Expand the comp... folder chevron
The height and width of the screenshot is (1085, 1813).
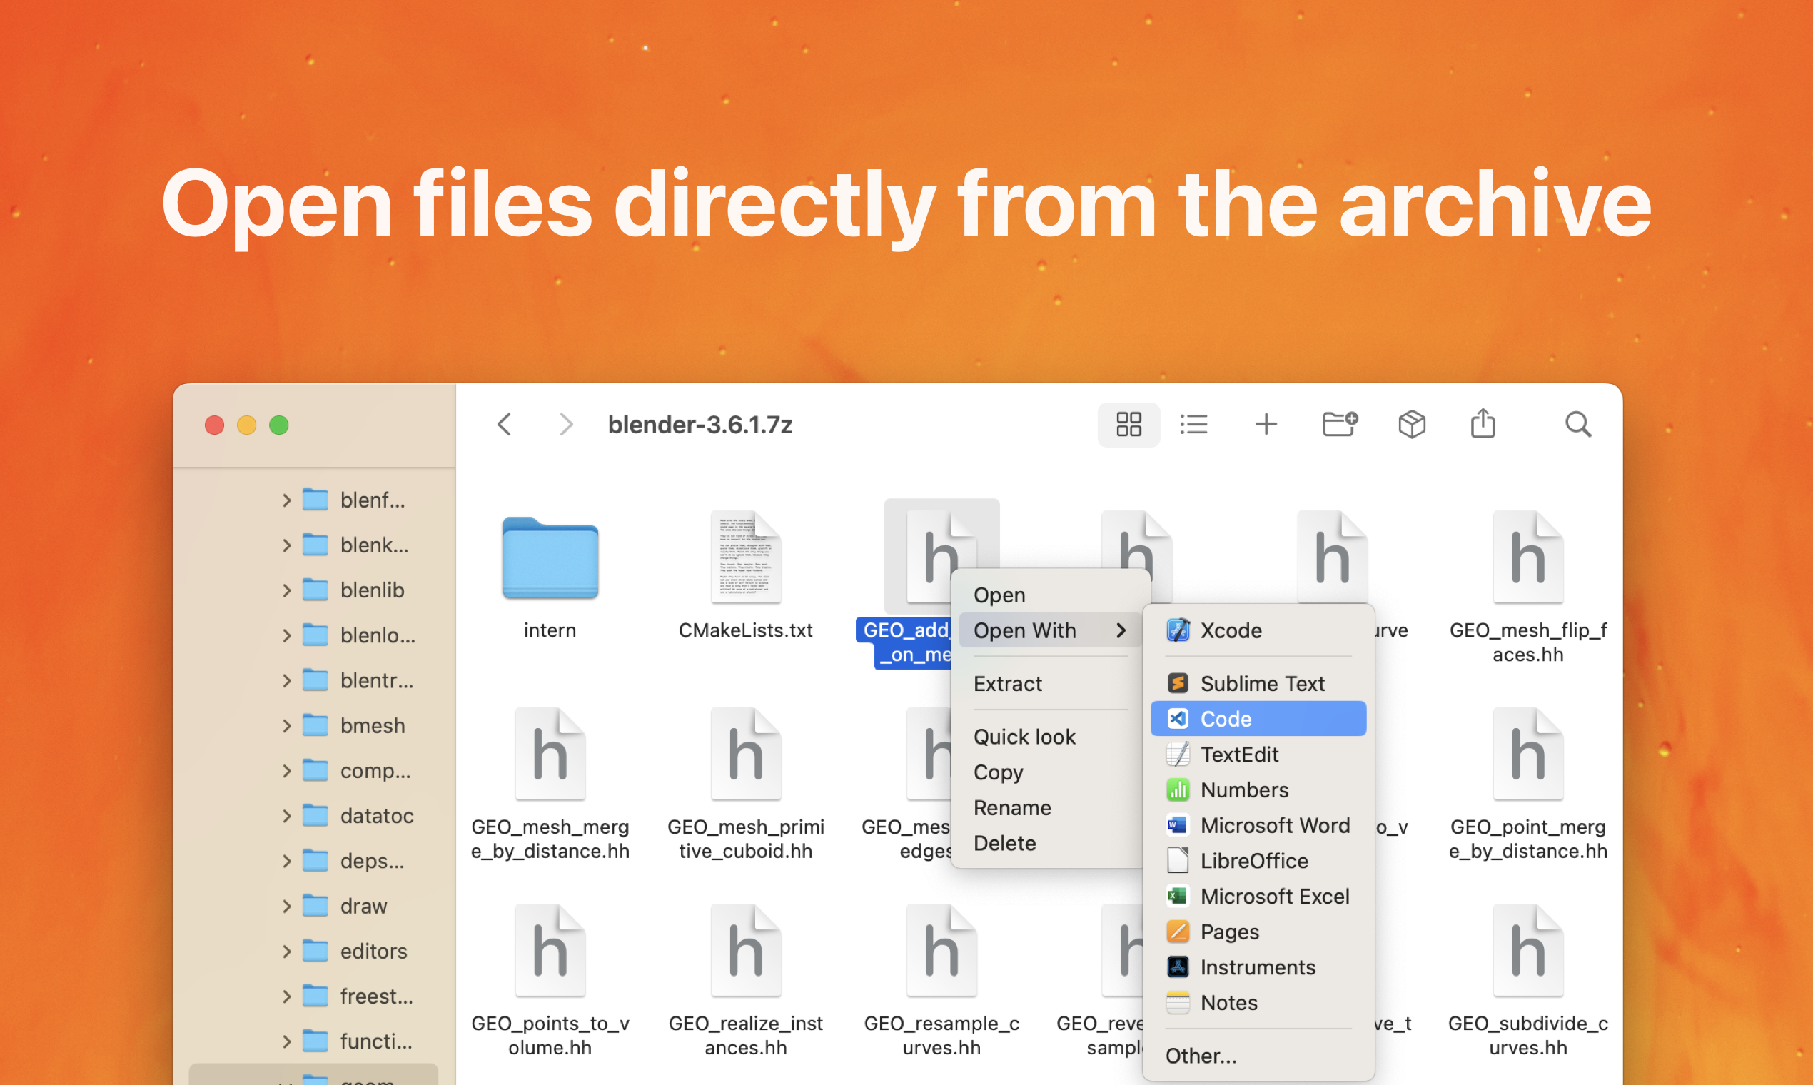click(x=286, y=771)
